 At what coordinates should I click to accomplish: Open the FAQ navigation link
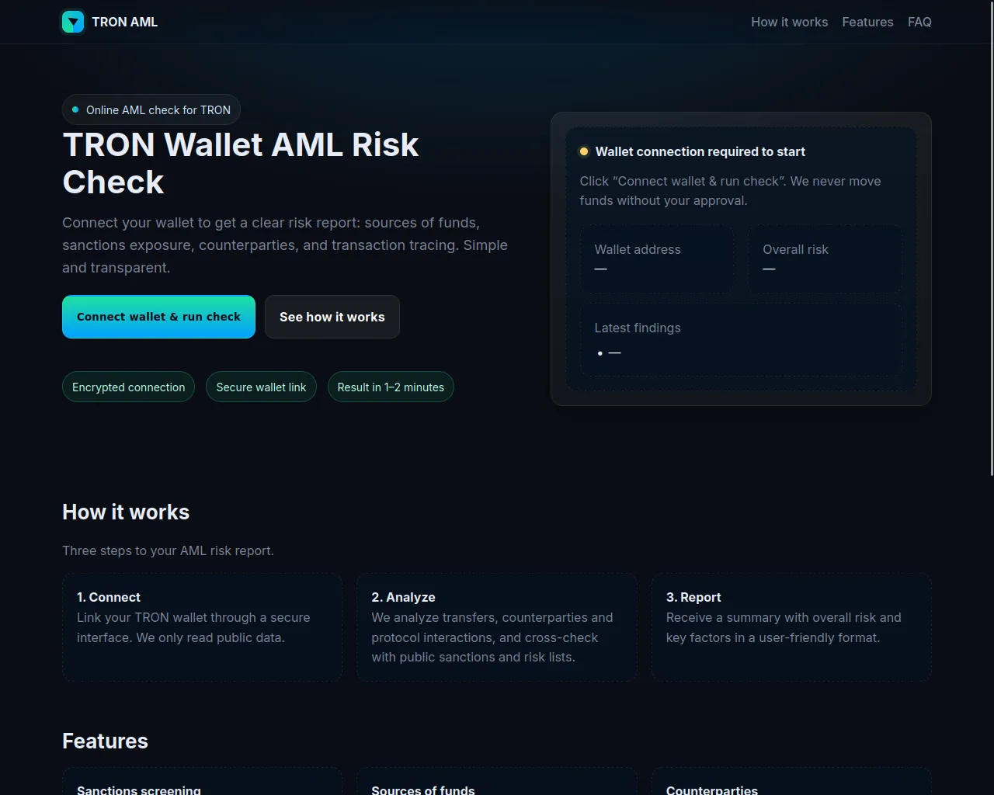coord(919,22)
